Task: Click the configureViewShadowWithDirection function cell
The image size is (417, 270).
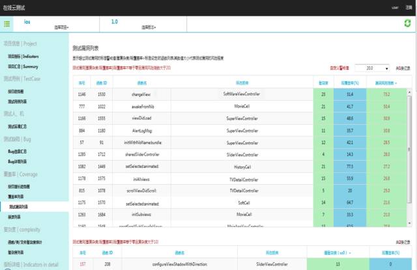Action: click(180, 264)
